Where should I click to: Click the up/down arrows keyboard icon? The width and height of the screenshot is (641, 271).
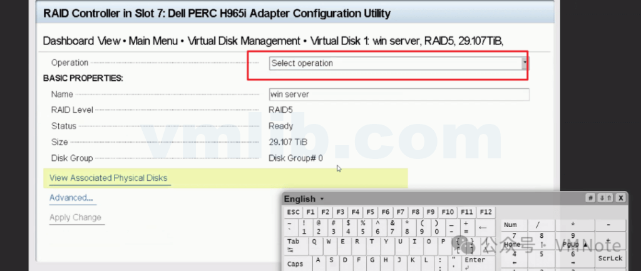pyautogui.click(x=605, y=198)
